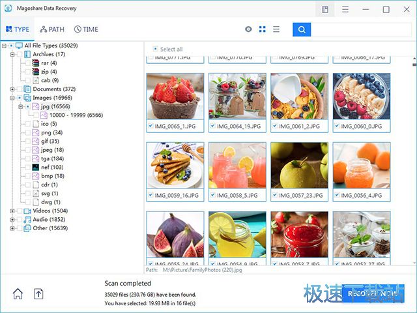Check the Audio checkbox
Viewport: 417px width, 313px height.
click(x=20, y=220)
